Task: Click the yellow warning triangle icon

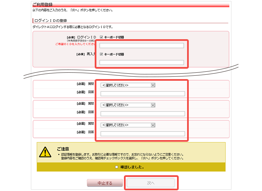Action: [x=45, y=152]
